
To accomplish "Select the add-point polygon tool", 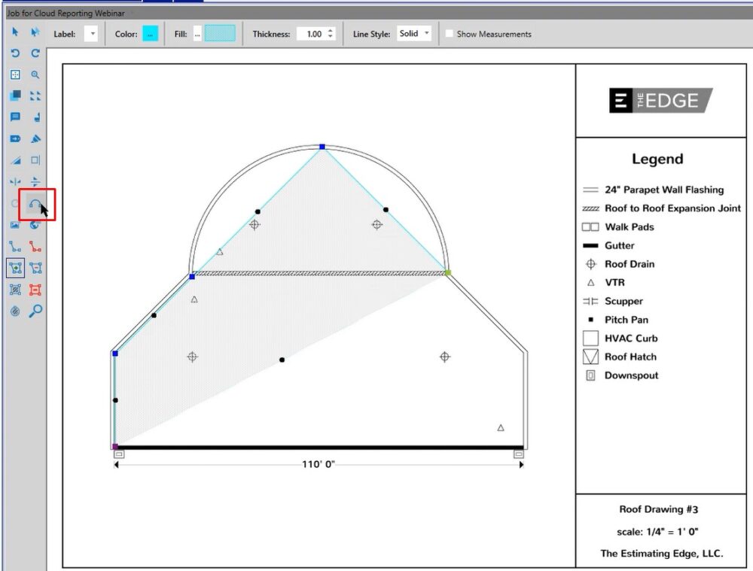I will pyautogui.click(x=14, y=268).
